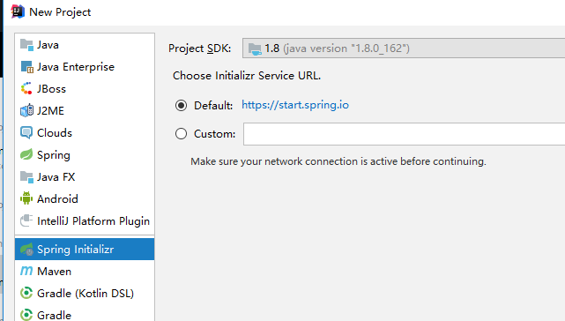
Task: Select Spring Initializr in project list
Action: [x=85, y=250]
